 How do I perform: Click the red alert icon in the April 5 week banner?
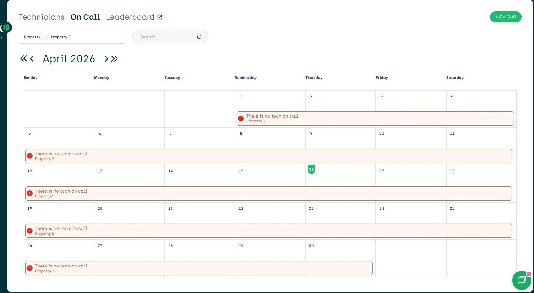coord(30,156)
